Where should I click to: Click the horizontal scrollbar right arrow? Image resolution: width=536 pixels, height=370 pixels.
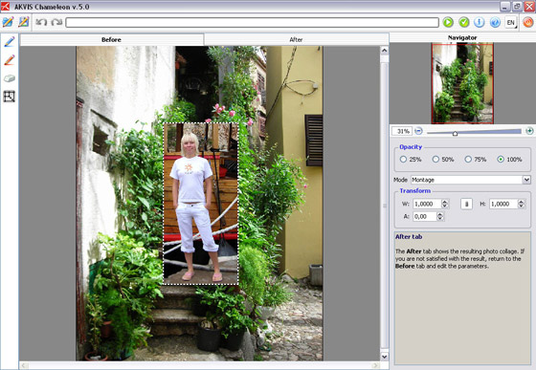pyautogui.click(x=375, y=365)
